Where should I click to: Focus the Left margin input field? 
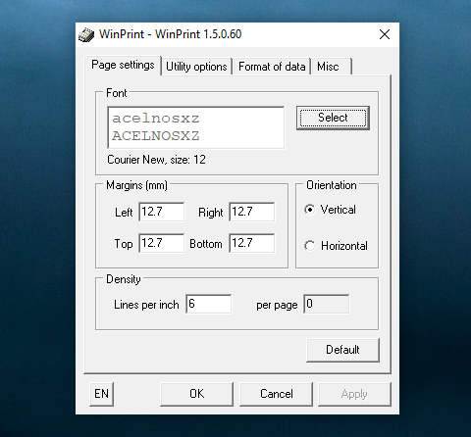tap(162, 212)
